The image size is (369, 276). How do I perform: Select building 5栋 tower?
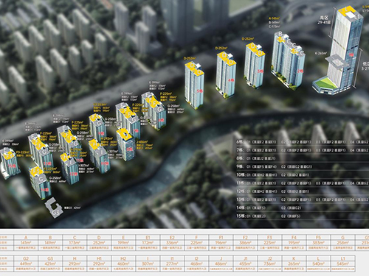(194, 85)
